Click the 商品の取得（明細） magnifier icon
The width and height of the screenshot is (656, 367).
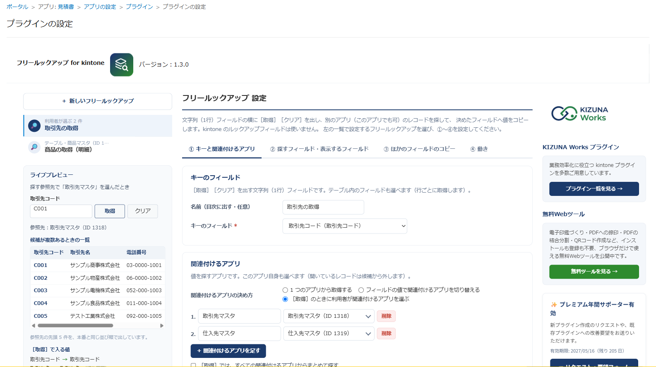point(34,147)
